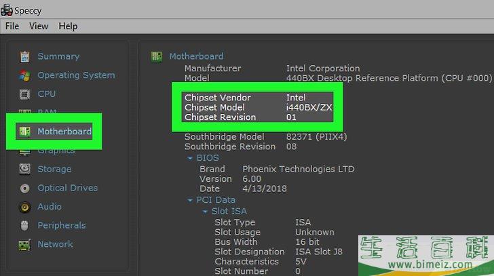The height and width of the screenshot is (276, 494).
Task: Open the File menu
Action: [12, 26]
